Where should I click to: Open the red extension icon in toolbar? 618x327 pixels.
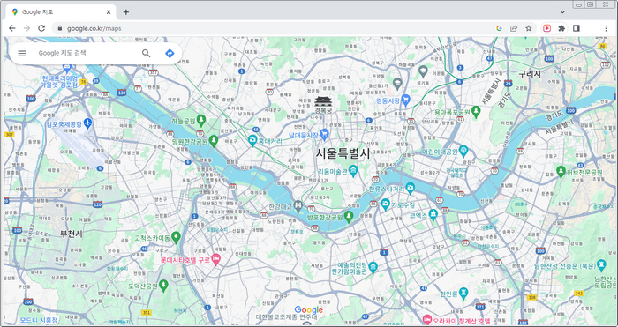(x=546, y=28)
